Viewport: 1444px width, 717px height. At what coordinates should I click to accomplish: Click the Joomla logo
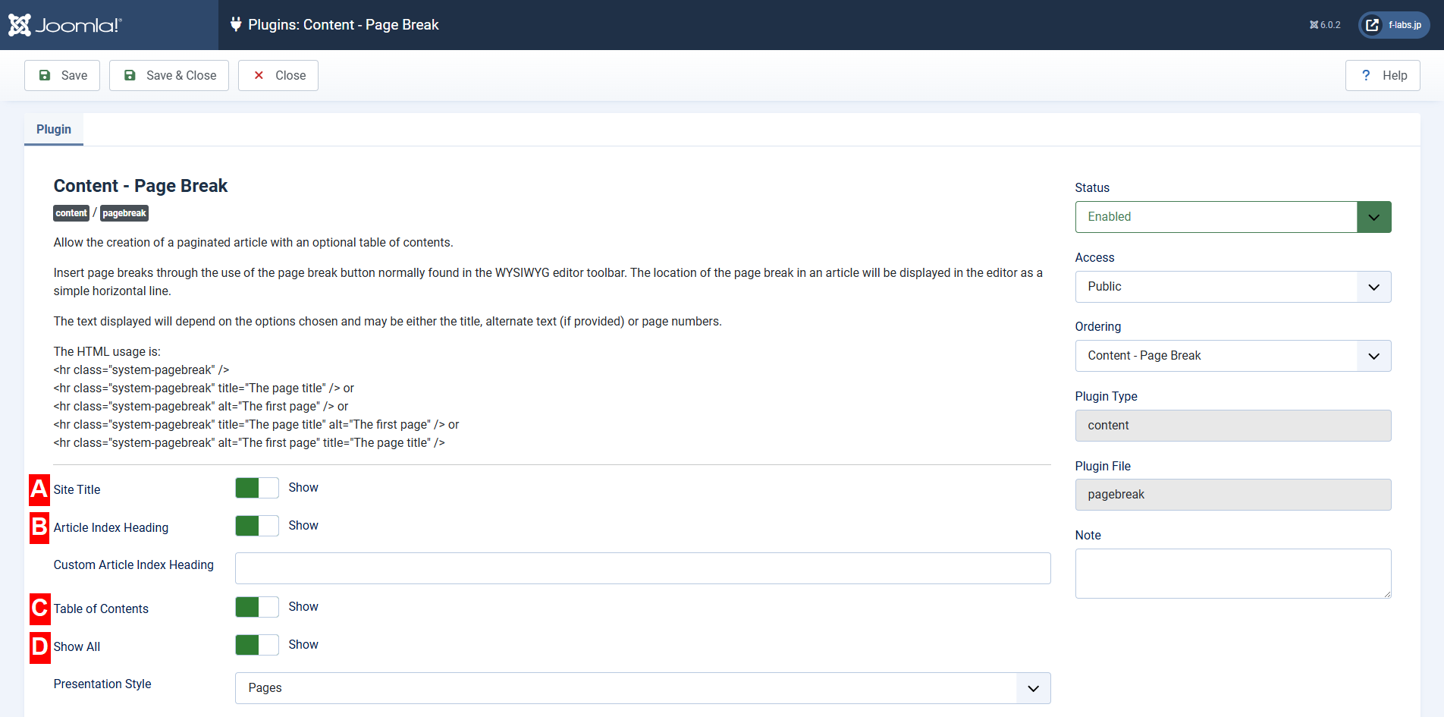click(x=64, y=24)
